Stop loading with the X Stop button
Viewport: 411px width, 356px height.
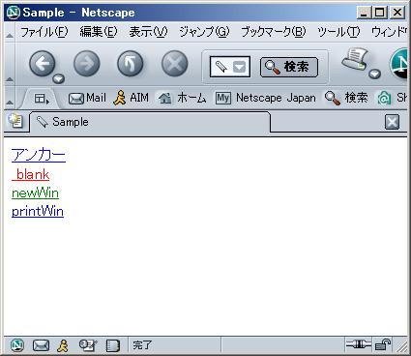click(174, 64)
